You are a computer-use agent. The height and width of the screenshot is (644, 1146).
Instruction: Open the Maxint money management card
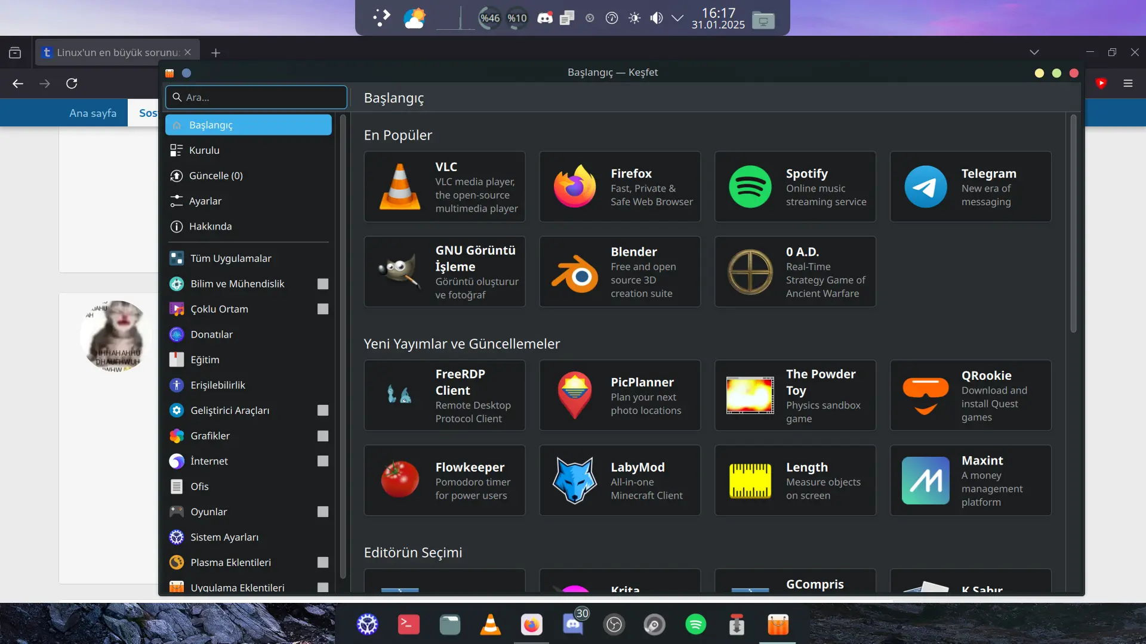(971, 481)
